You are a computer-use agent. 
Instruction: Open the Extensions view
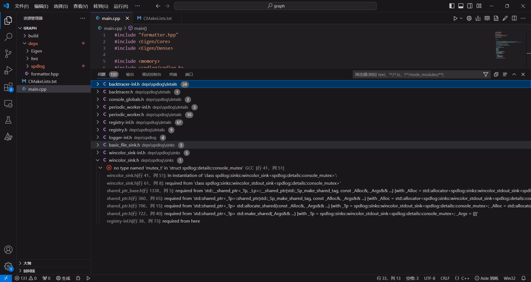click(8, 87)
